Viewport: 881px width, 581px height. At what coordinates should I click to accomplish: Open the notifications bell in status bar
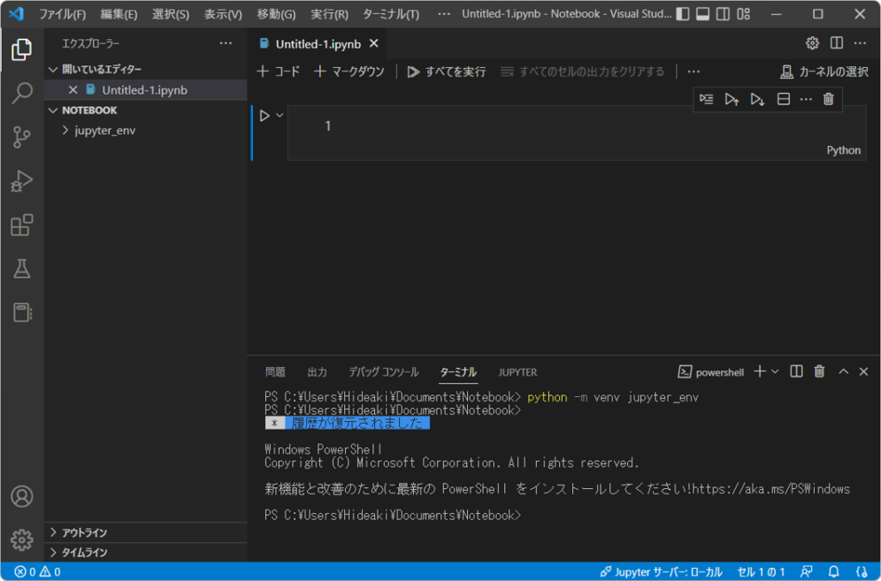pyautogui.click(x=833, y=571)
